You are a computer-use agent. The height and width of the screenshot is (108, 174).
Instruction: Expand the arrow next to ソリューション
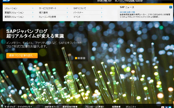pos(33,8)
